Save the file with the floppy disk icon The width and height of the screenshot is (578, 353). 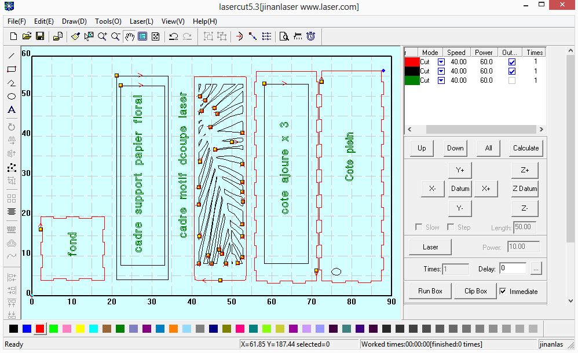click(x=40, y=36)
